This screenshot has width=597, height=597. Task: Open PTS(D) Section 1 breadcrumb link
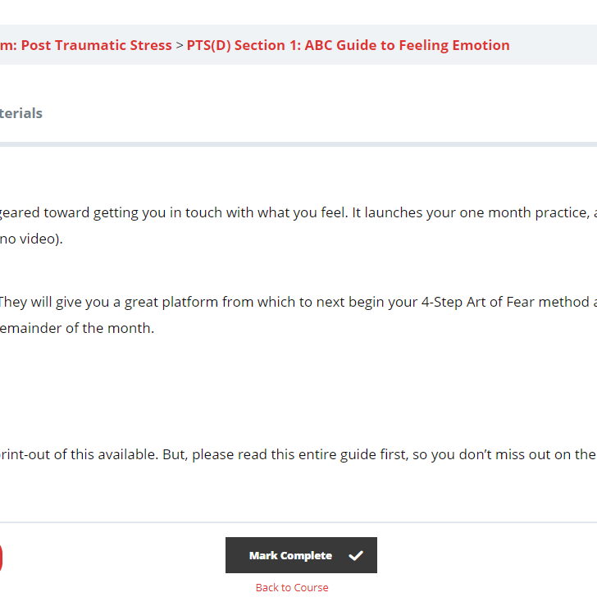pos(243,45)
